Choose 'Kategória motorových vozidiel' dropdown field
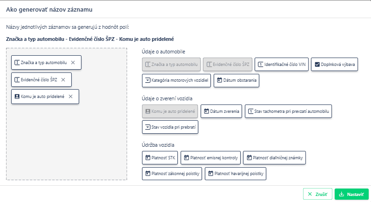This screenshot has width=371, height=202. (x=176, y=81)
